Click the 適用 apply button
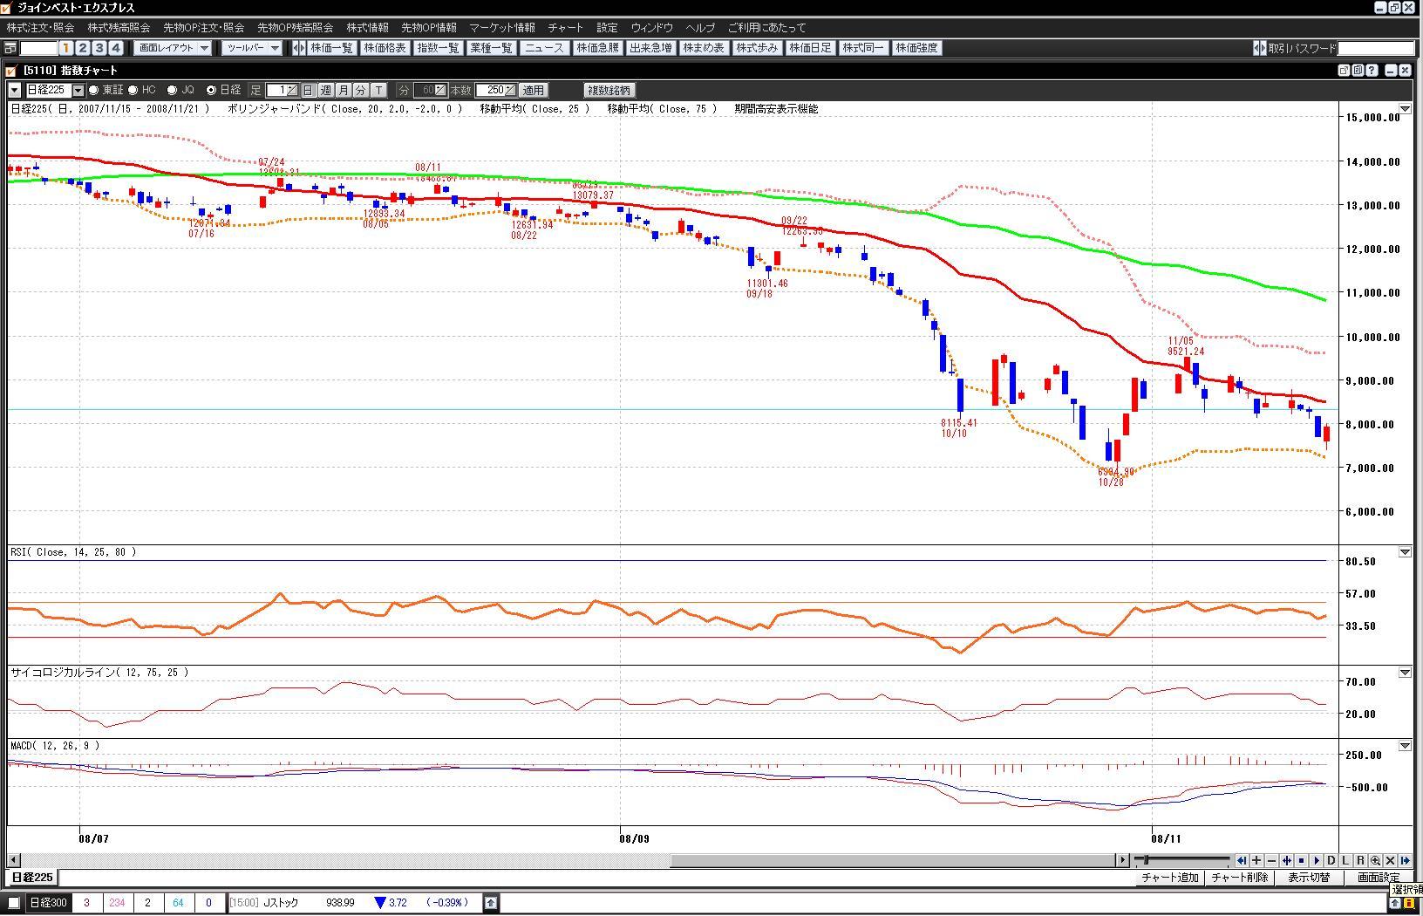 tap(533, 90)
